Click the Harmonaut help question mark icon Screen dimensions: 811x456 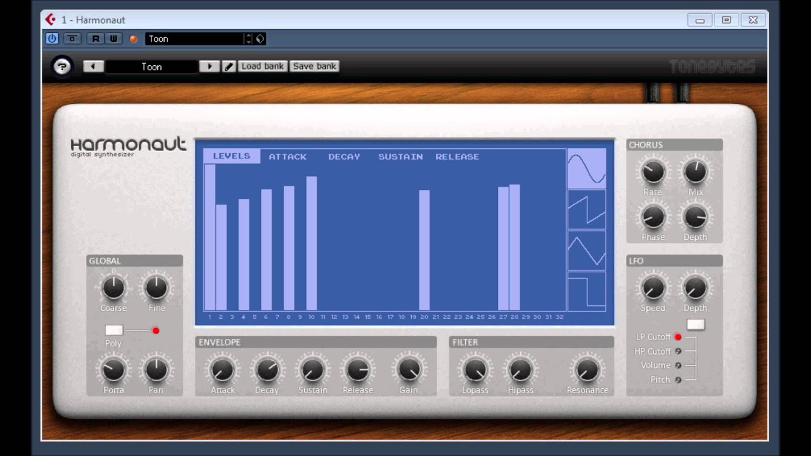click(62, 66)
